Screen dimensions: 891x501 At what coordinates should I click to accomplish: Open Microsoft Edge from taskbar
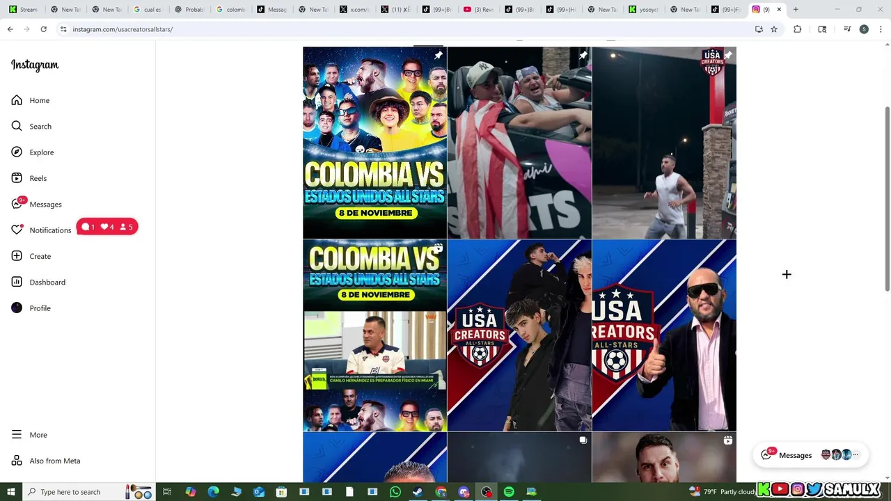coord(214,492)
